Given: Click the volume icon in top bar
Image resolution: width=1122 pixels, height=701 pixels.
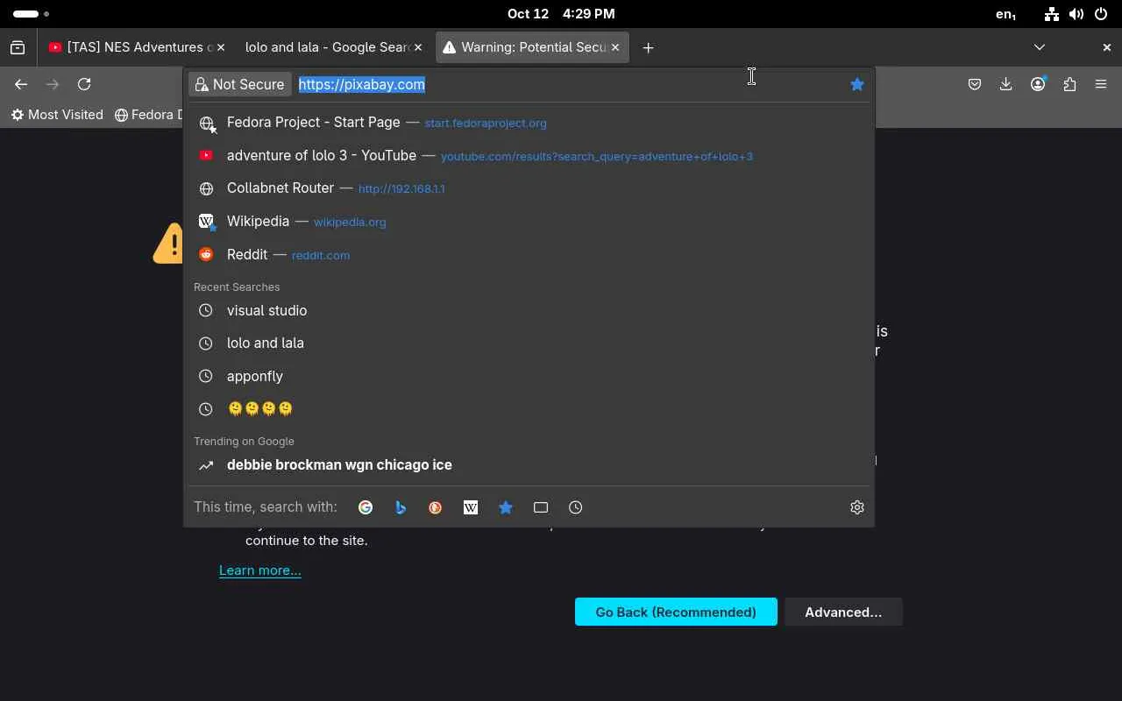Looking at the screenshot, I should coord(1076,14).
